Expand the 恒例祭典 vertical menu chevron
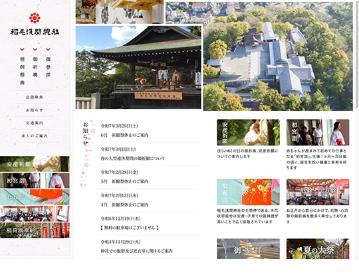359x279 pixels. [x=22, y=49]
